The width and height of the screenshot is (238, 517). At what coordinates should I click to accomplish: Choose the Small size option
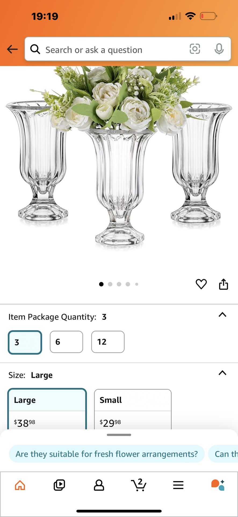point(133,409)
